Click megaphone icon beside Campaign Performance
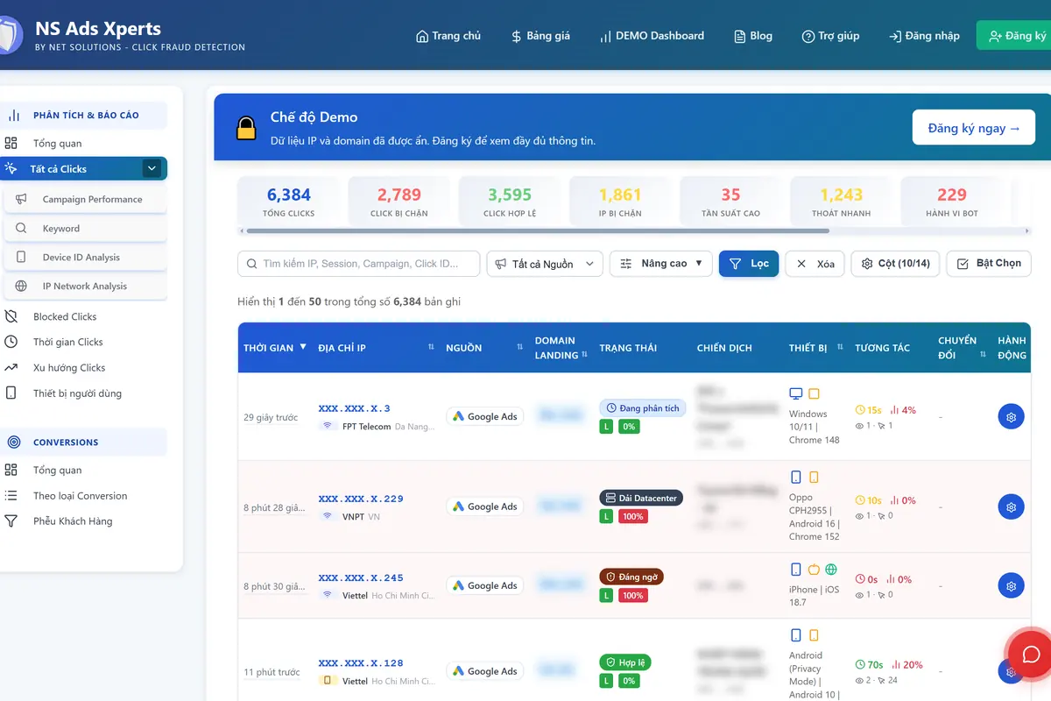Screen dimensions: 1051x701 (22, 200)
